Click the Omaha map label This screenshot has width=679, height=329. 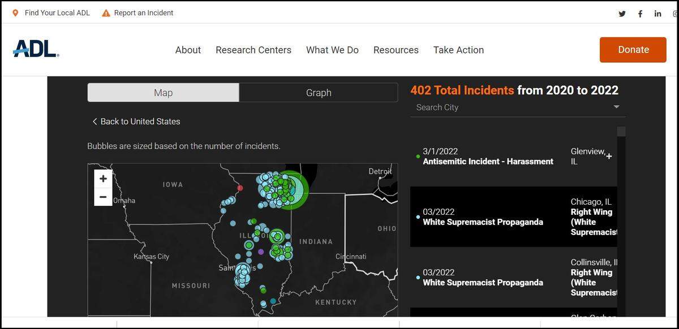[124, 201]
